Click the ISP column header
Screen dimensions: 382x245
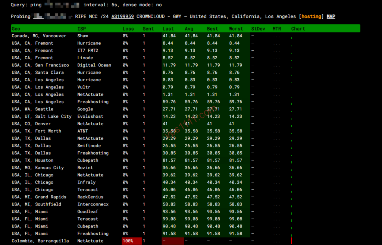point(81,29)
